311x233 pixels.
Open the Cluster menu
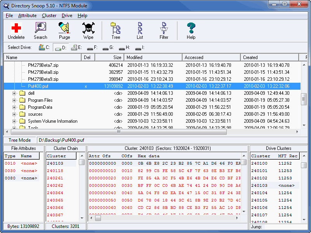(x=49, y=16)
